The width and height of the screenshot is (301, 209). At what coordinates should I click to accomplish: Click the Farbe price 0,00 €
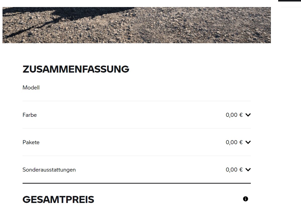pyautogui.click(x=234, y=115)
